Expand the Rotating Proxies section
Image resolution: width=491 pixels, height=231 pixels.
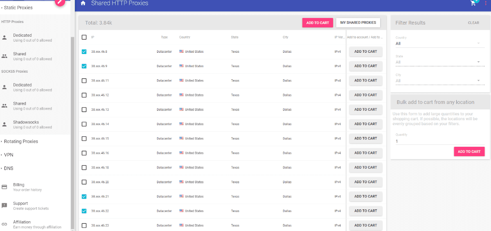point(20,141)
